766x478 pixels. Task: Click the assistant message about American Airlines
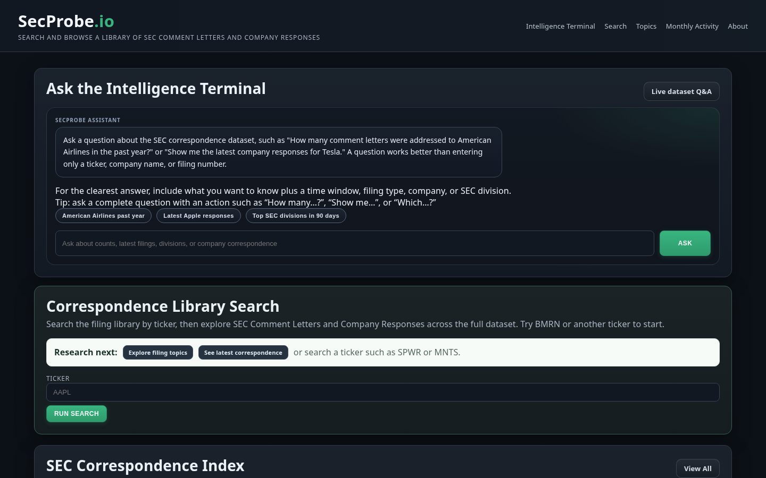[x=279, y=152]
